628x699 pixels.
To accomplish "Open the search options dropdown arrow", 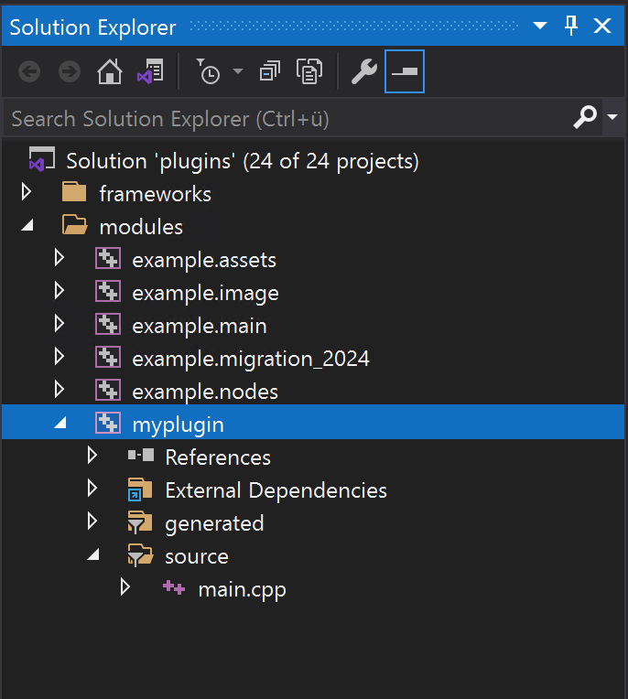I will coord(612,118).
